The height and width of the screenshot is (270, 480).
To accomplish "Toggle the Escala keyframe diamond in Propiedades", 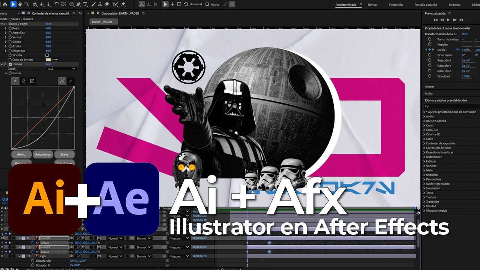I will pos(430,49).
